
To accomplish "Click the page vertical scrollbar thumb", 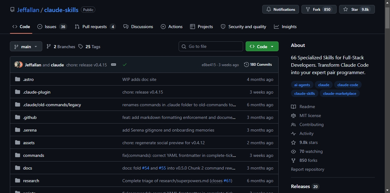I will point(387,17).
